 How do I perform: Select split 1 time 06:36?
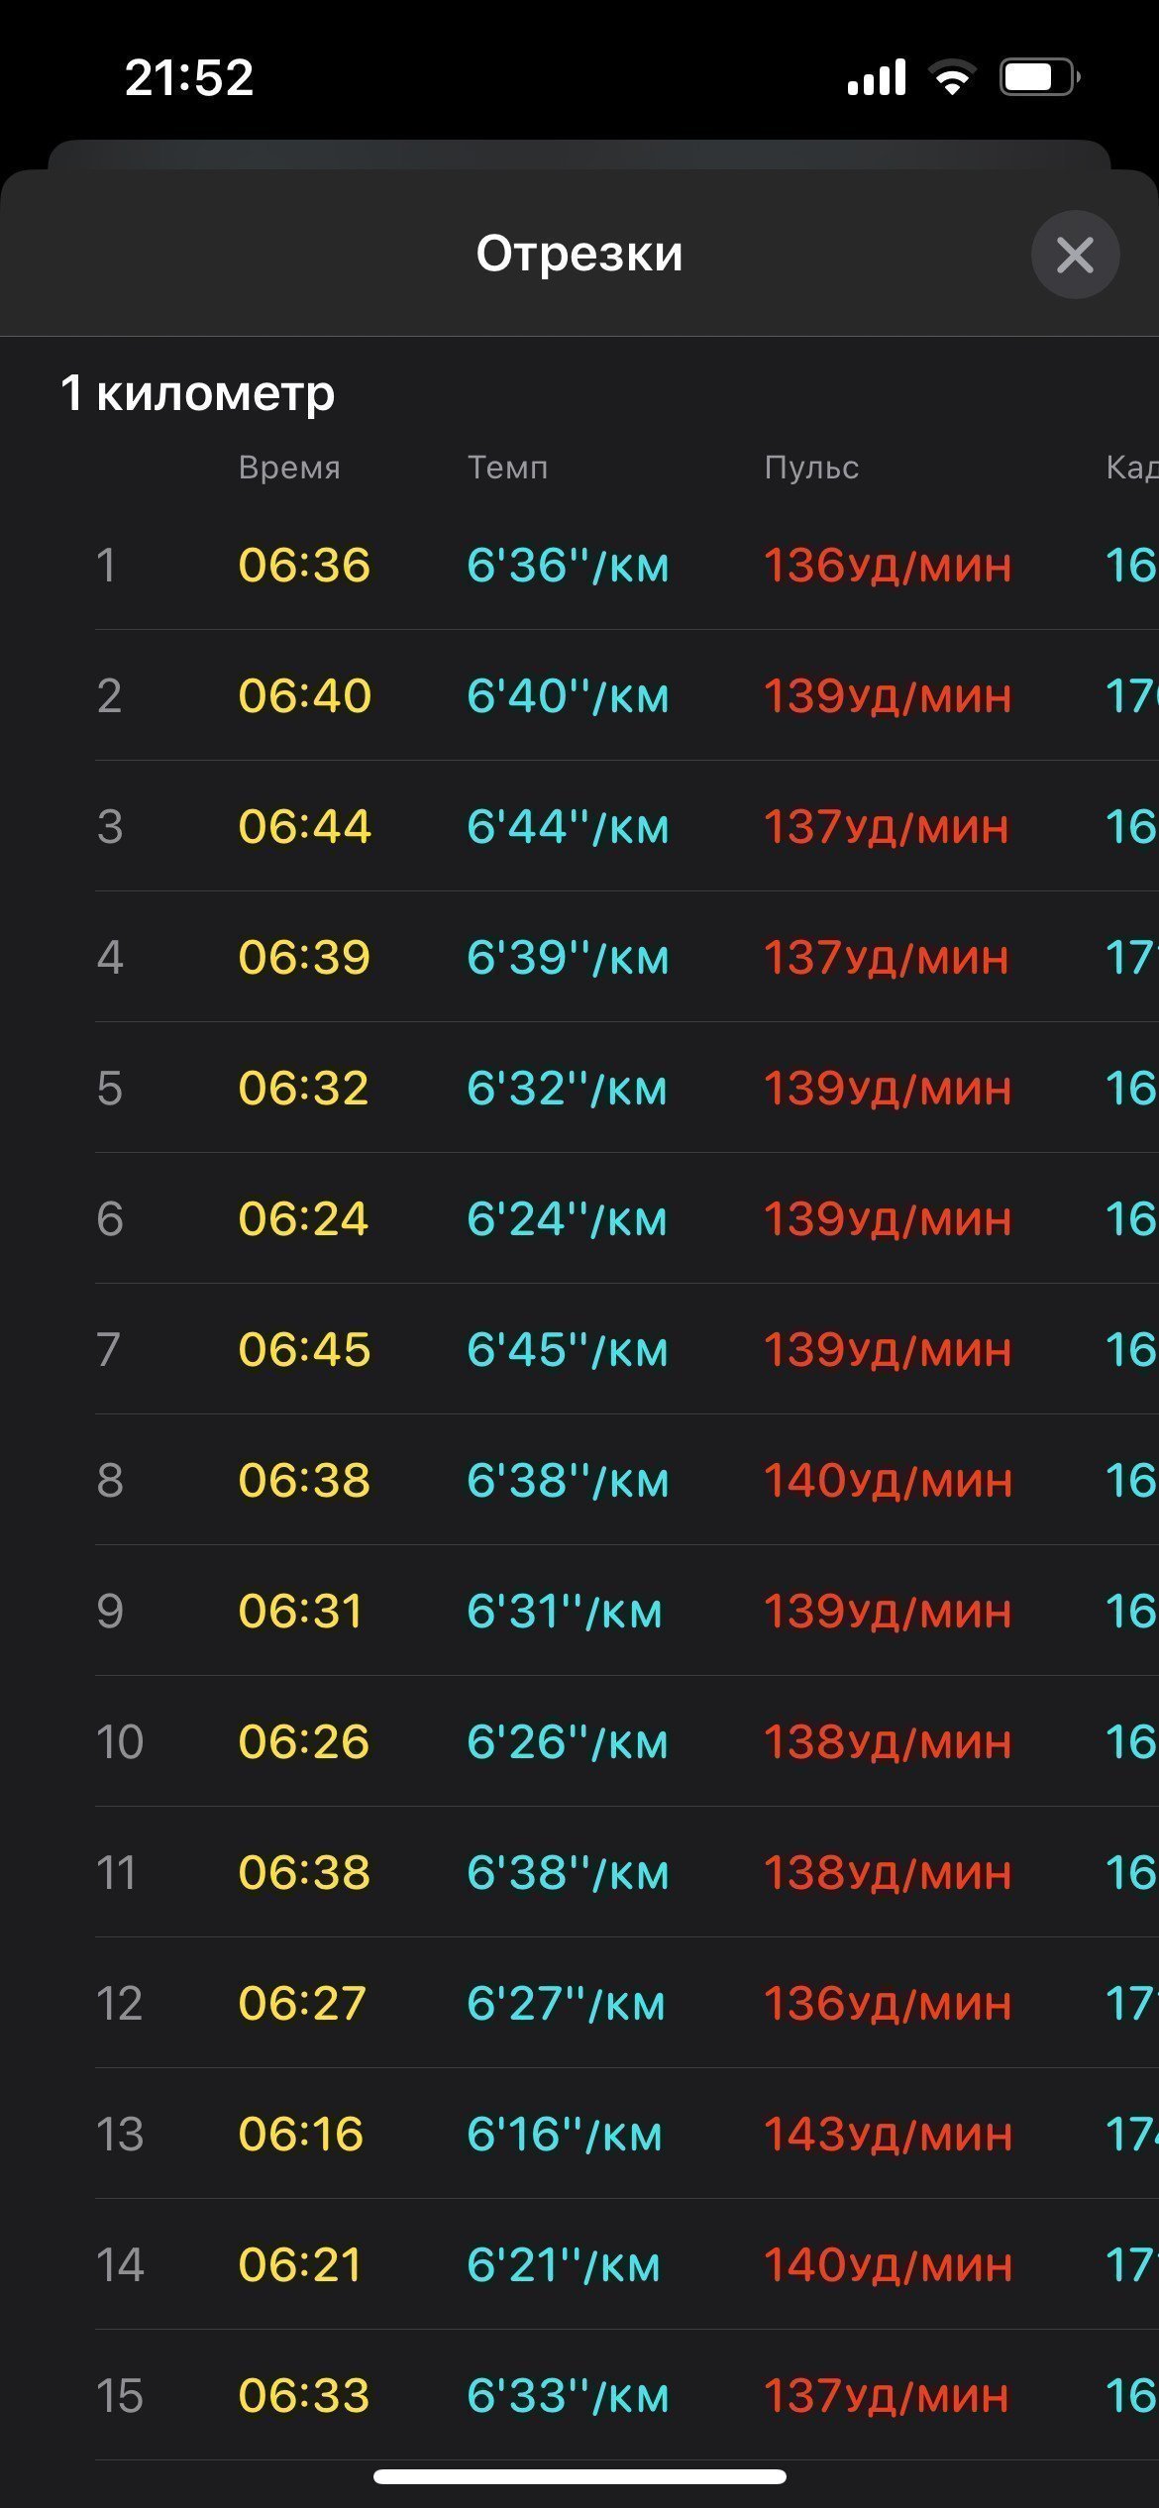tap(304, 566)
